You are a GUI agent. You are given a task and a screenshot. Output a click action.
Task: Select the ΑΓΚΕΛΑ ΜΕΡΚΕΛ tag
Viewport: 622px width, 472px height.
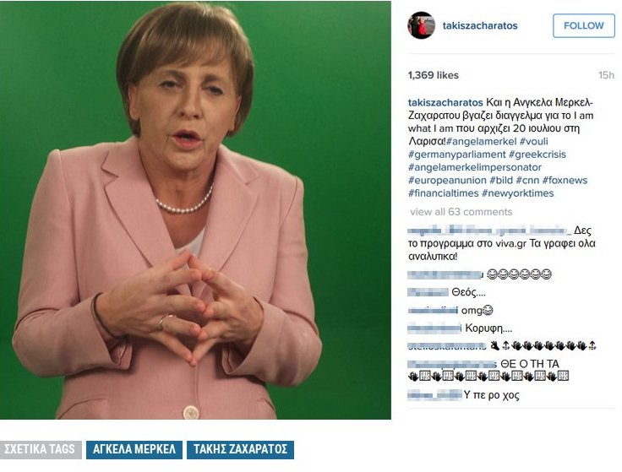coord(134,449)
